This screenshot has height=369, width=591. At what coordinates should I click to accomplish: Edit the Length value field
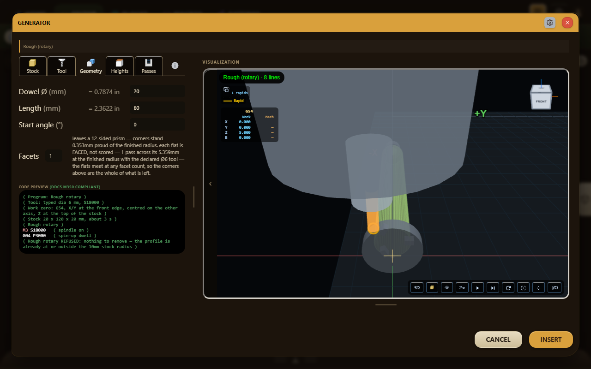click(x=157, y=108)
